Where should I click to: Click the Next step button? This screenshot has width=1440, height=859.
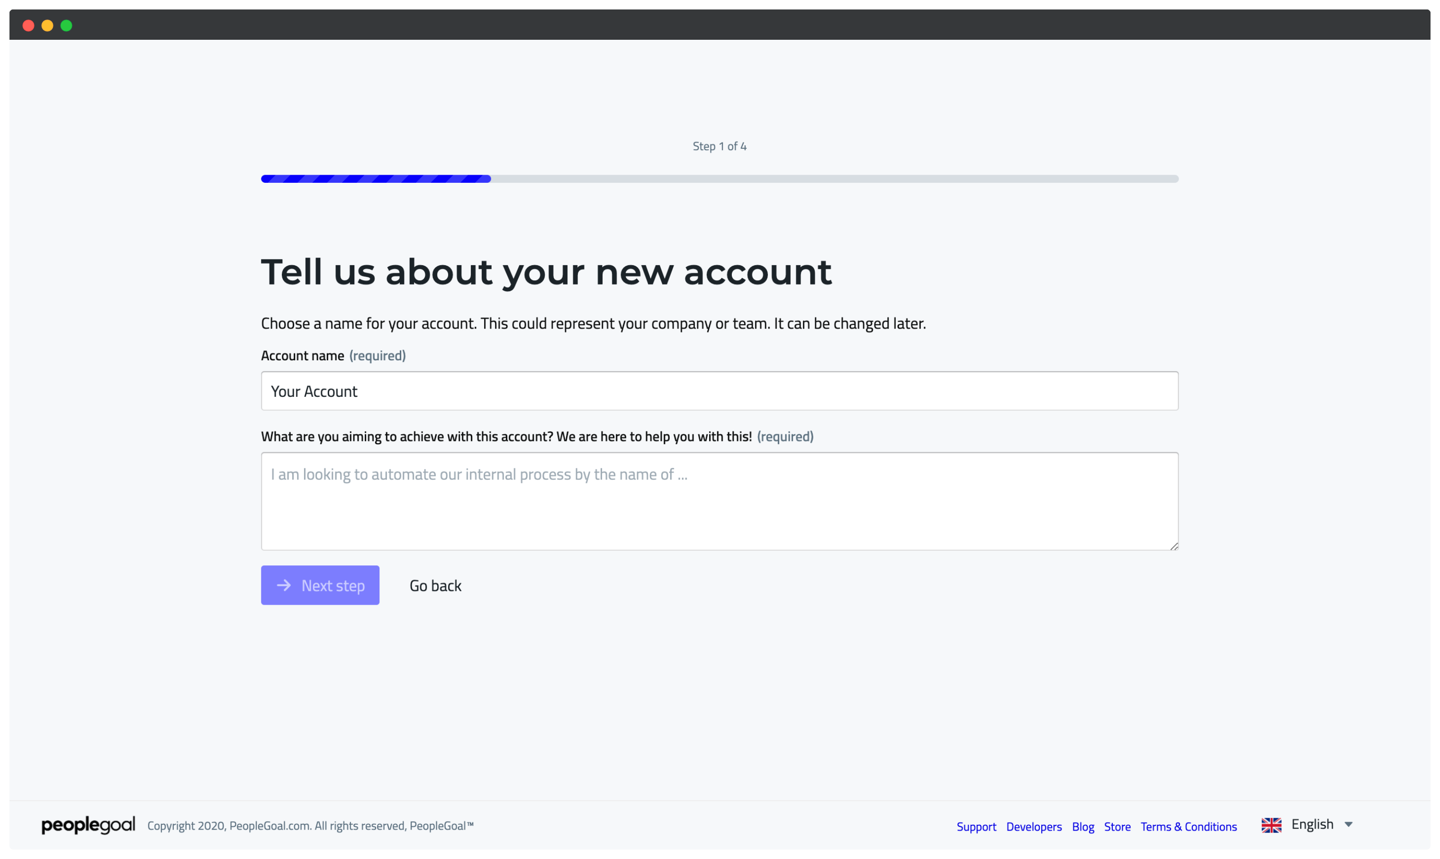point(320,585)
